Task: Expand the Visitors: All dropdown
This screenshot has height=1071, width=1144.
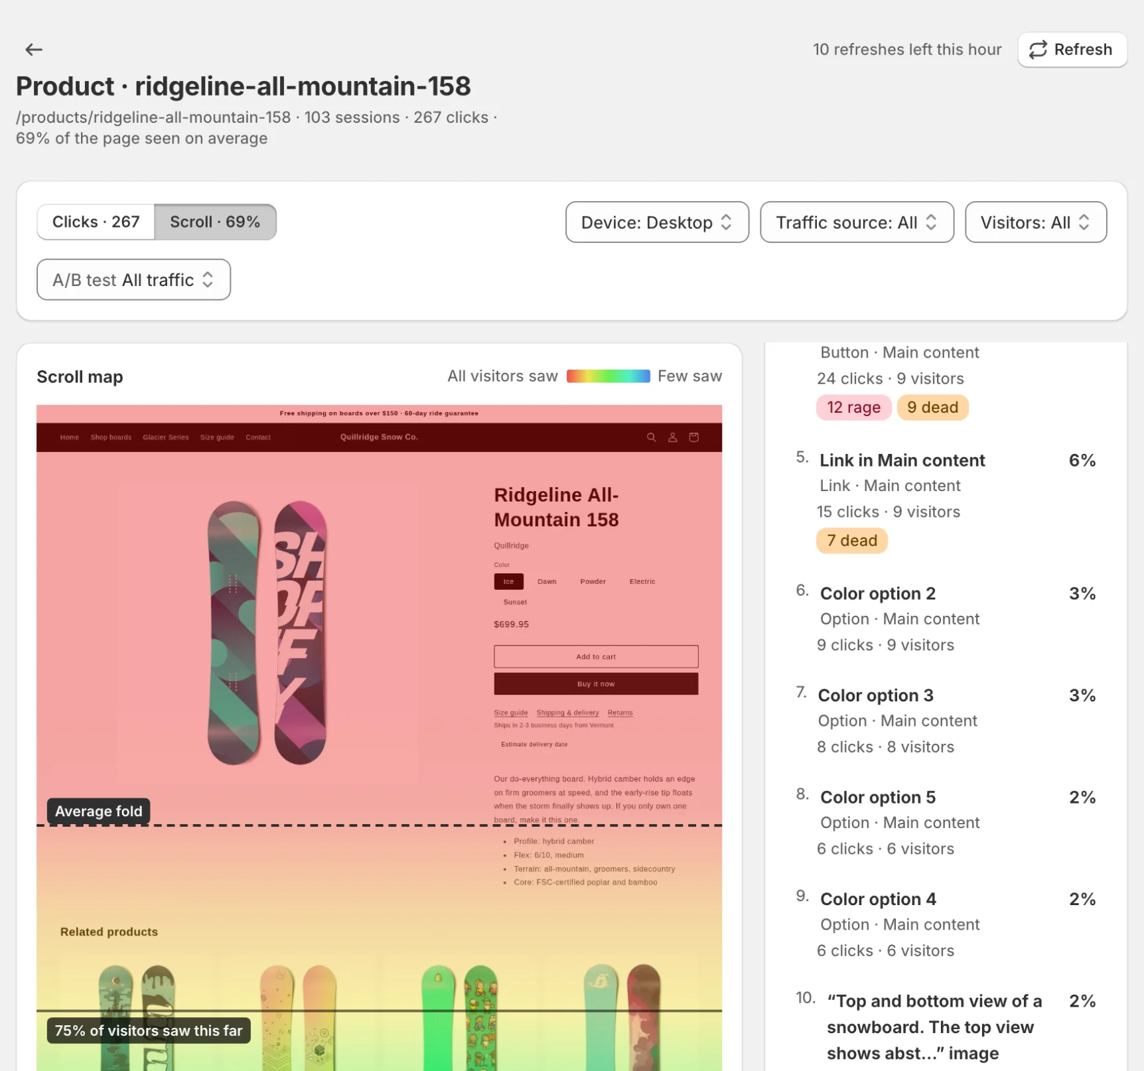Action: coord(1035,222)
